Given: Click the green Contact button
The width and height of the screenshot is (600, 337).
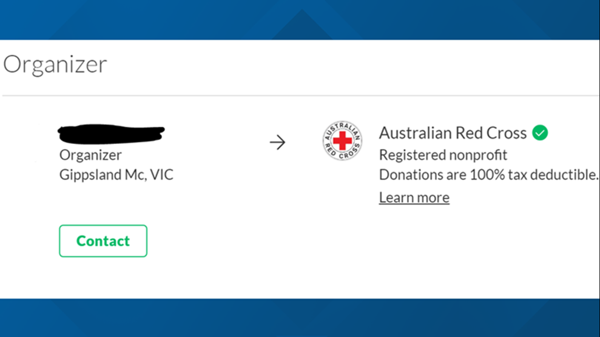Looking at the screenshot, I should point(103,241).
